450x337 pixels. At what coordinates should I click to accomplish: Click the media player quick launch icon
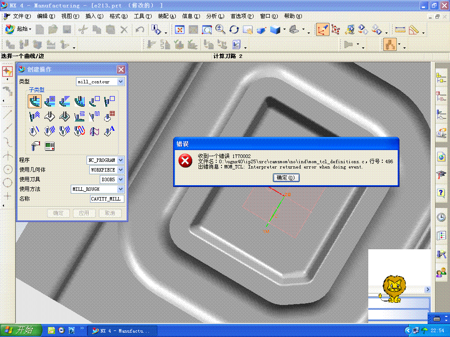(62, 330)
